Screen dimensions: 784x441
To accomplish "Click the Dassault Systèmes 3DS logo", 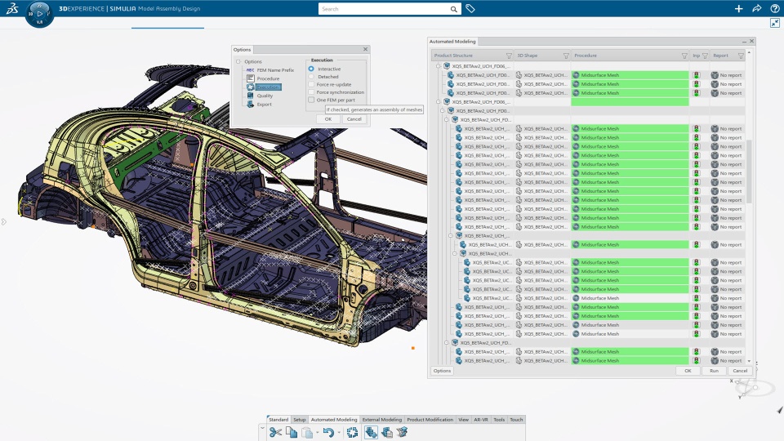I will [x=12, y=8].
